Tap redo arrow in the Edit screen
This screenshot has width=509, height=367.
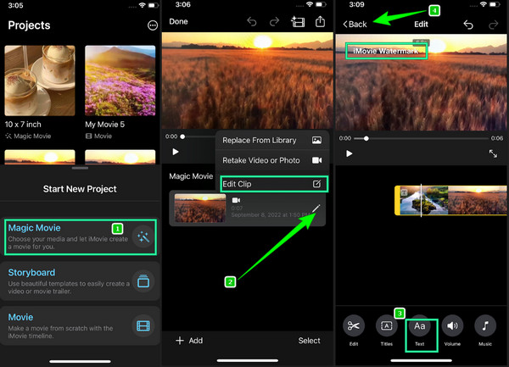[494, 25]
